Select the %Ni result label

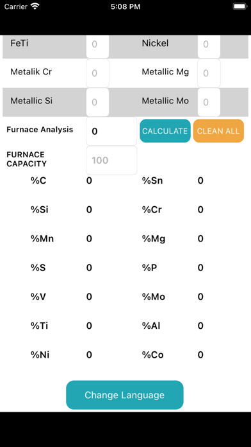pyautogui.click(x=40, y=355)
